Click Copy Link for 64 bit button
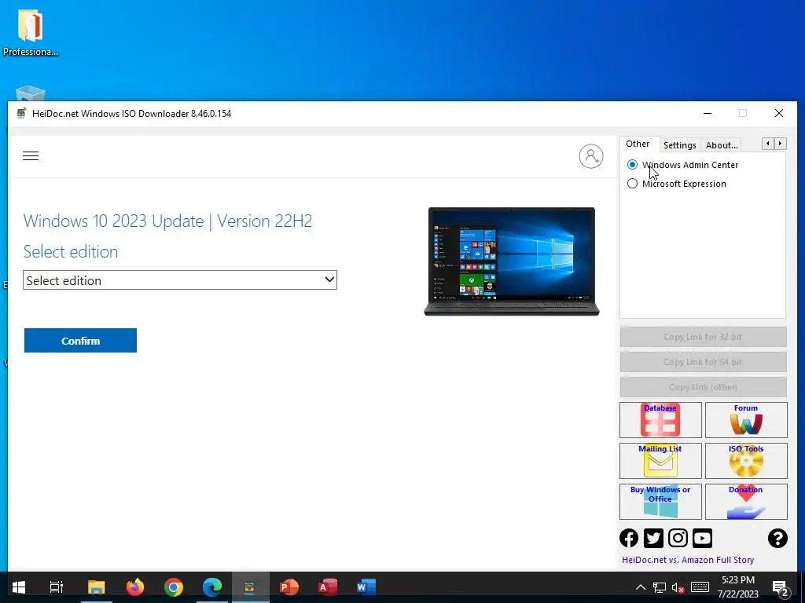Screen dimensions: 805x603 point(703,362)
